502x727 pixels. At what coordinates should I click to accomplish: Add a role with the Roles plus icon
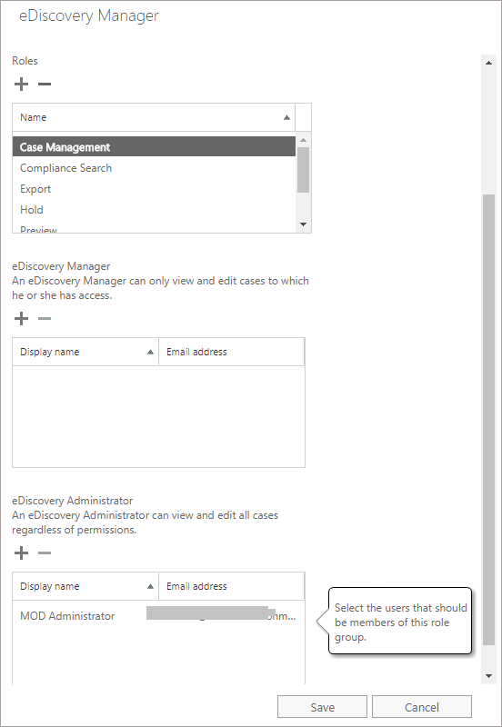coord(21,84)
